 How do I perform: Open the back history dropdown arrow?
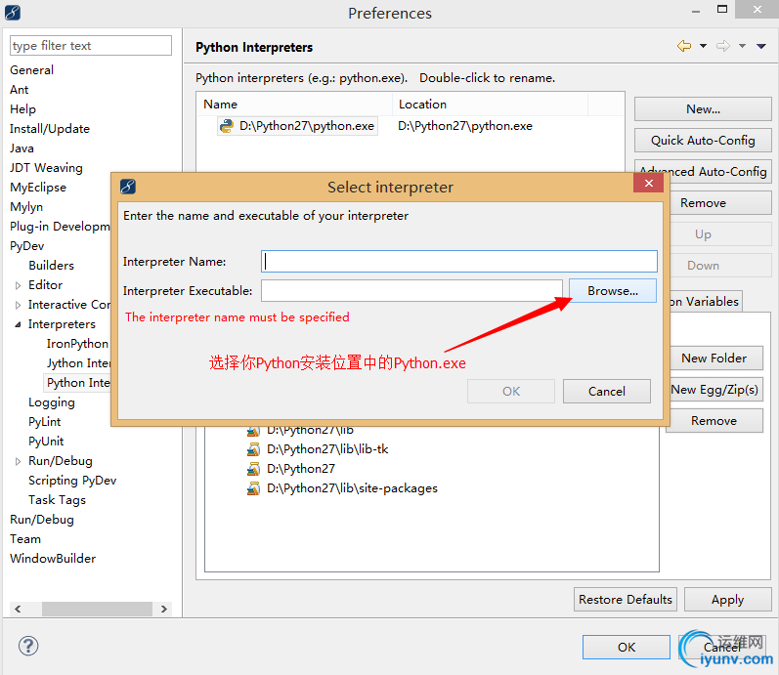703,46
